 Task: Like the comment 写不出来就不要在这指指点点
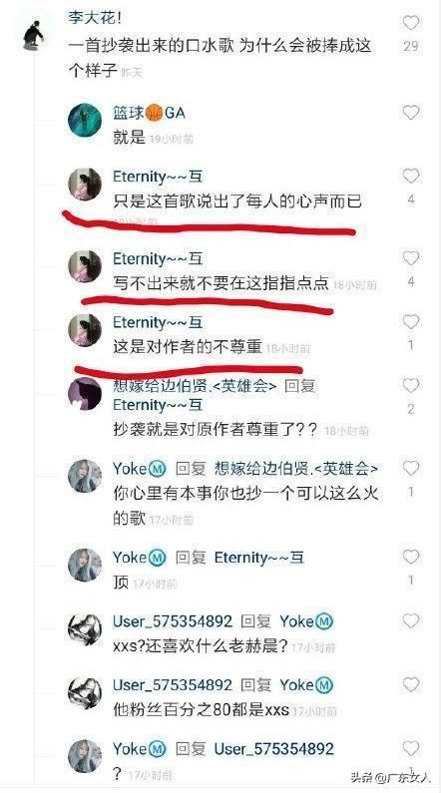[x=411, y=258]
